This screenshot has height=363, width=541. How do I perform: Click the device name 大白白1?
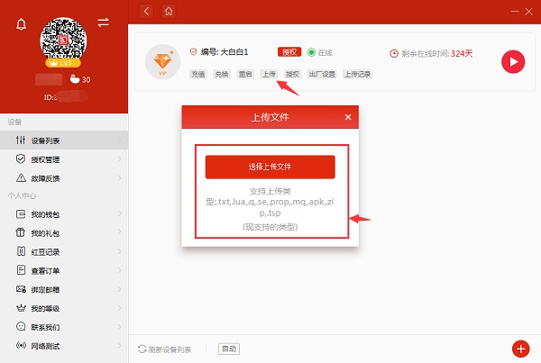pyautogui.click(x=234, y=52)
